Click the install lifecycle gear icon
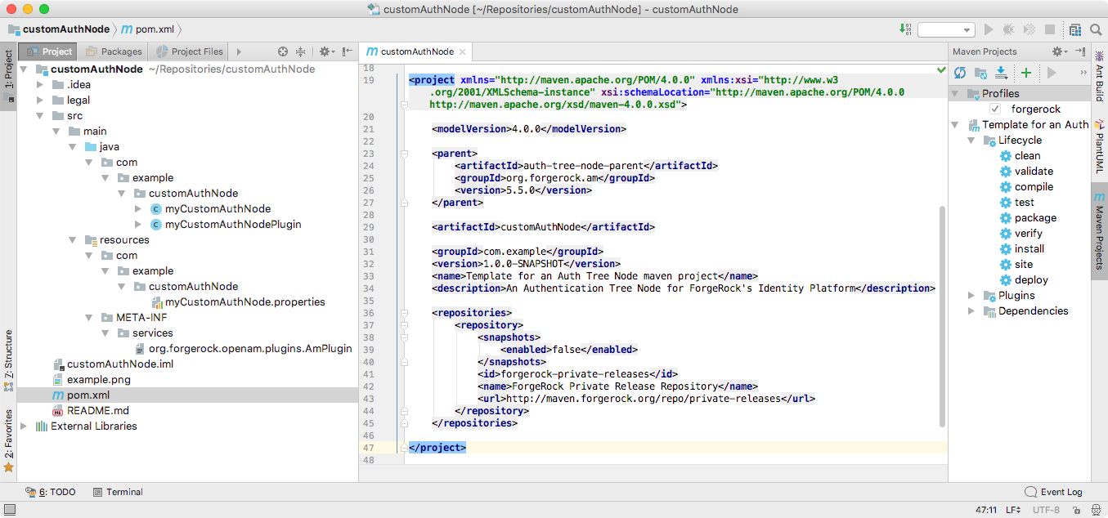 1006,248
